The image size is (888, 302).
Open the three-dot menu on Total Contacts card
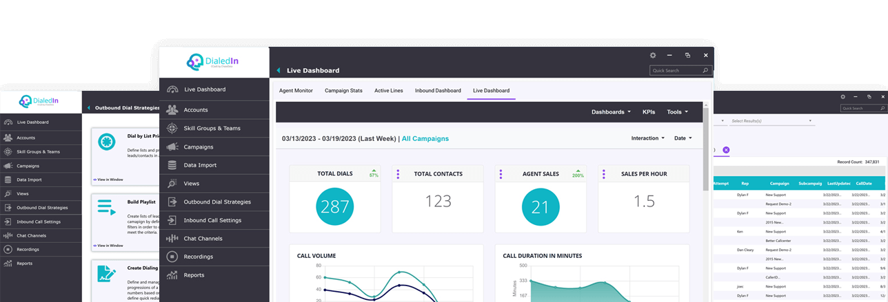398,174
